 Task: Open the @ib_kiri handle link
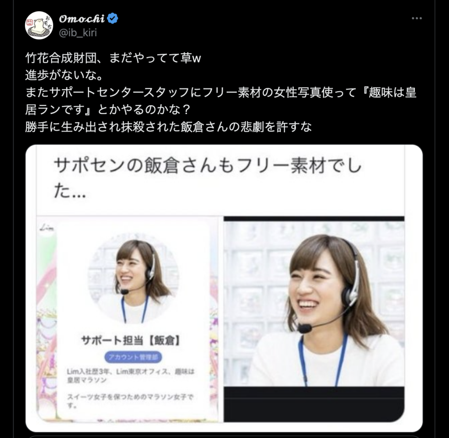pyautogui.click(x=78, y=32)
